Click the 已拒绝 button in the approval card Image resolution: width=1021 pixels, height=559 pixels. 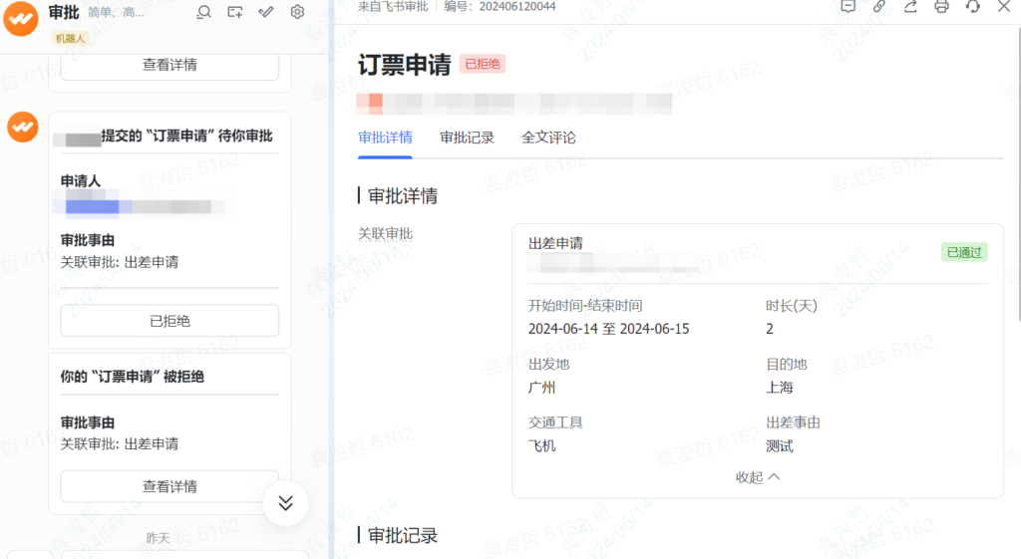point(170,321)
